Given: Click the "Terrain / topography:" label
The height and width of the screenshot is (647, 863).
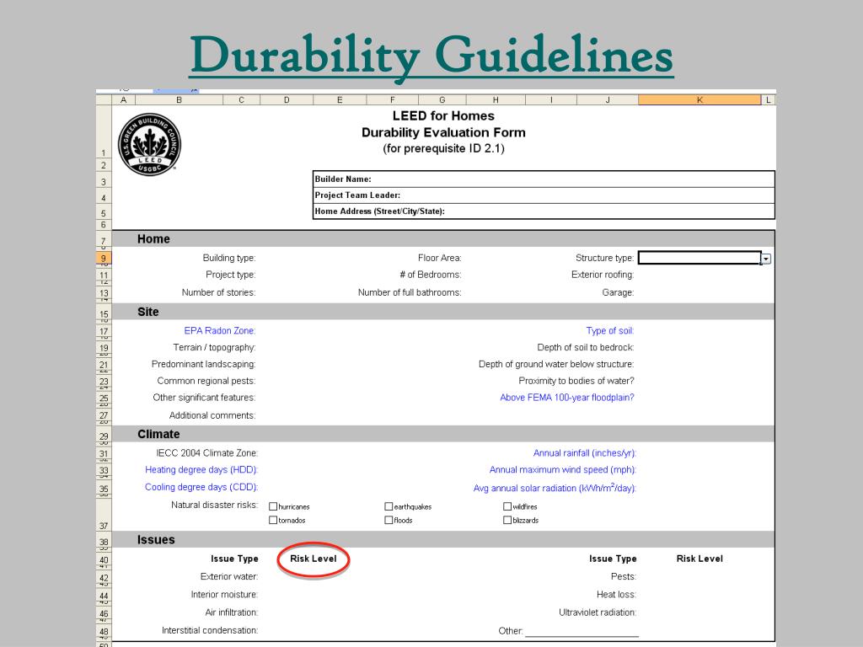Looking at the screenshot, I should [x=214, y=348].
